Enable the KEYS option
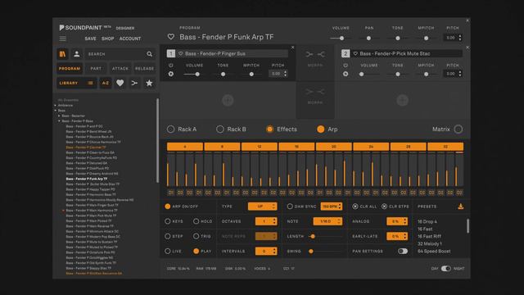524x295 pixels. point(168,221)
